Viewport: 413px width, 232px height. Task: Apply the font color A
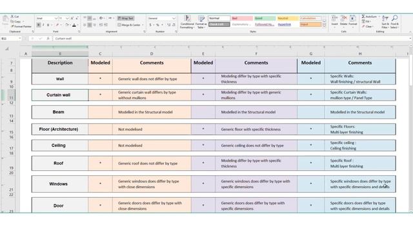click(74, 25)
